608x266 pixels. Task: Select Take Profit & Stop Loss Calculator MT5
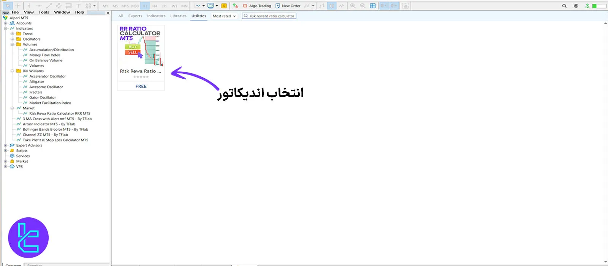[55, 140]
